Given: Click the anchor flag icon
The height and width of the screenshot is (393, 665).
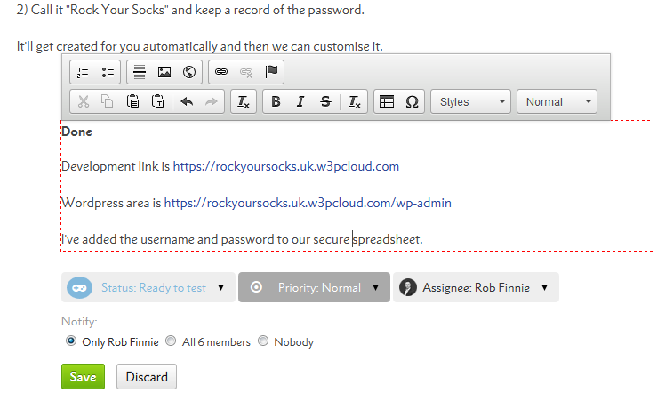Looking at the screenshot, I should pos(272,72).
